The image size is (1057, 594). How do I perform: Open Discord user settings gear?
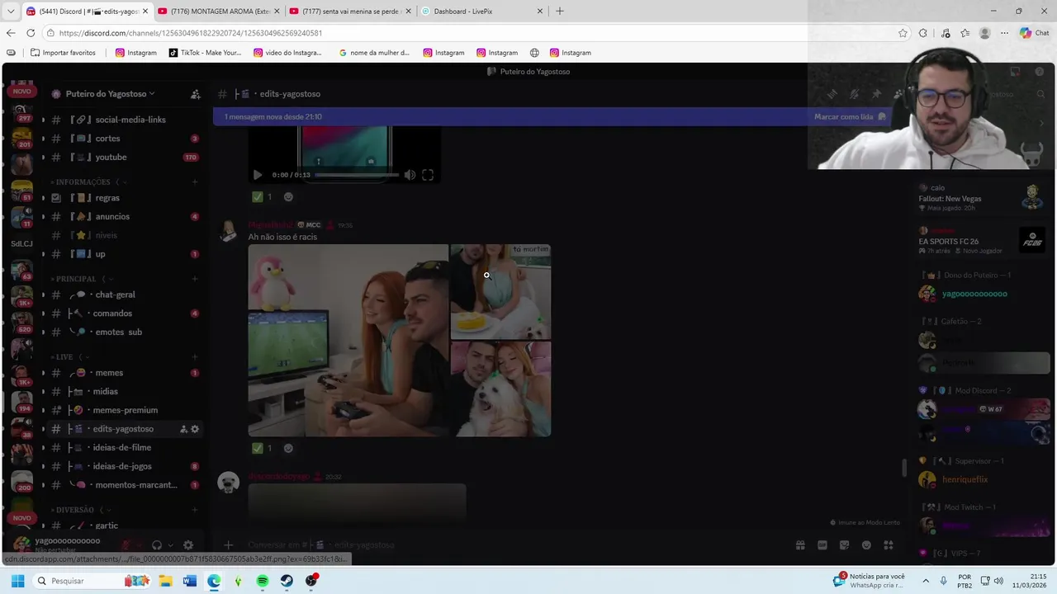tap(188, 544)
